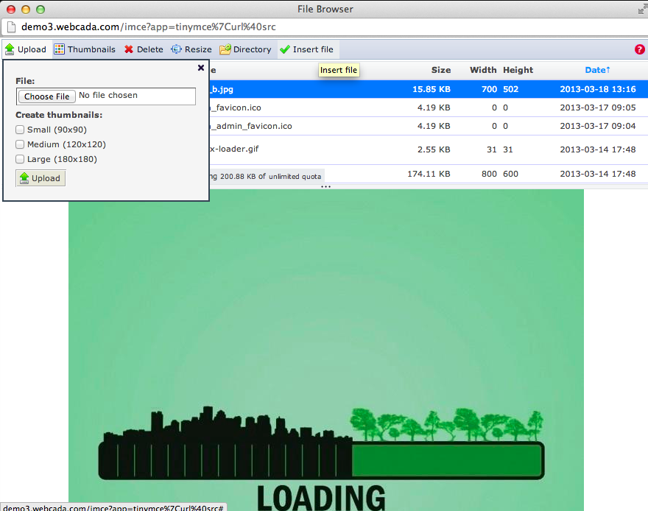
Task: Select the x-loader.gif file row
Action: (x=429, y=149)
